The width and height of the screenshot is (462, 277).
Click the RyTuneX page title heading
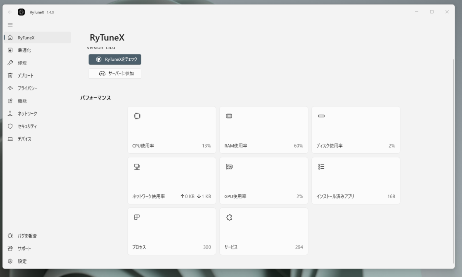107,38
